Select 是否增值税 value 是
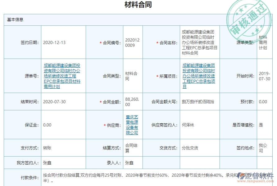The image size is (277, 186). pyautogui.click(x=260, y=125)
